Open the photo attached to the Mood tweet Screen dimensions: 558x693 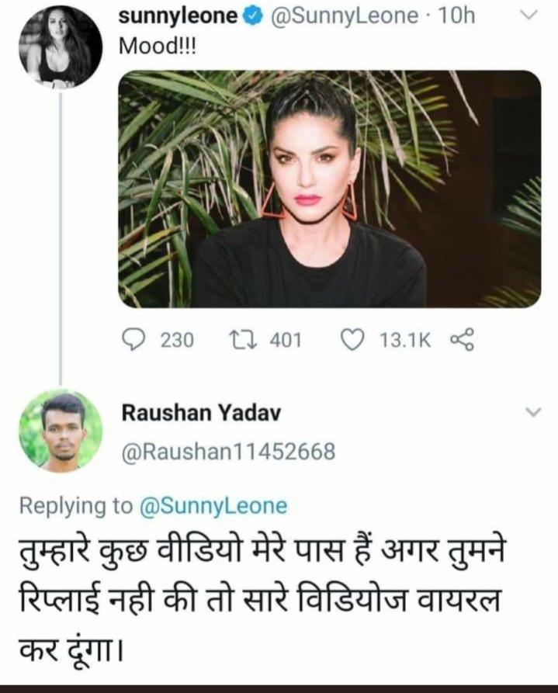329,189
